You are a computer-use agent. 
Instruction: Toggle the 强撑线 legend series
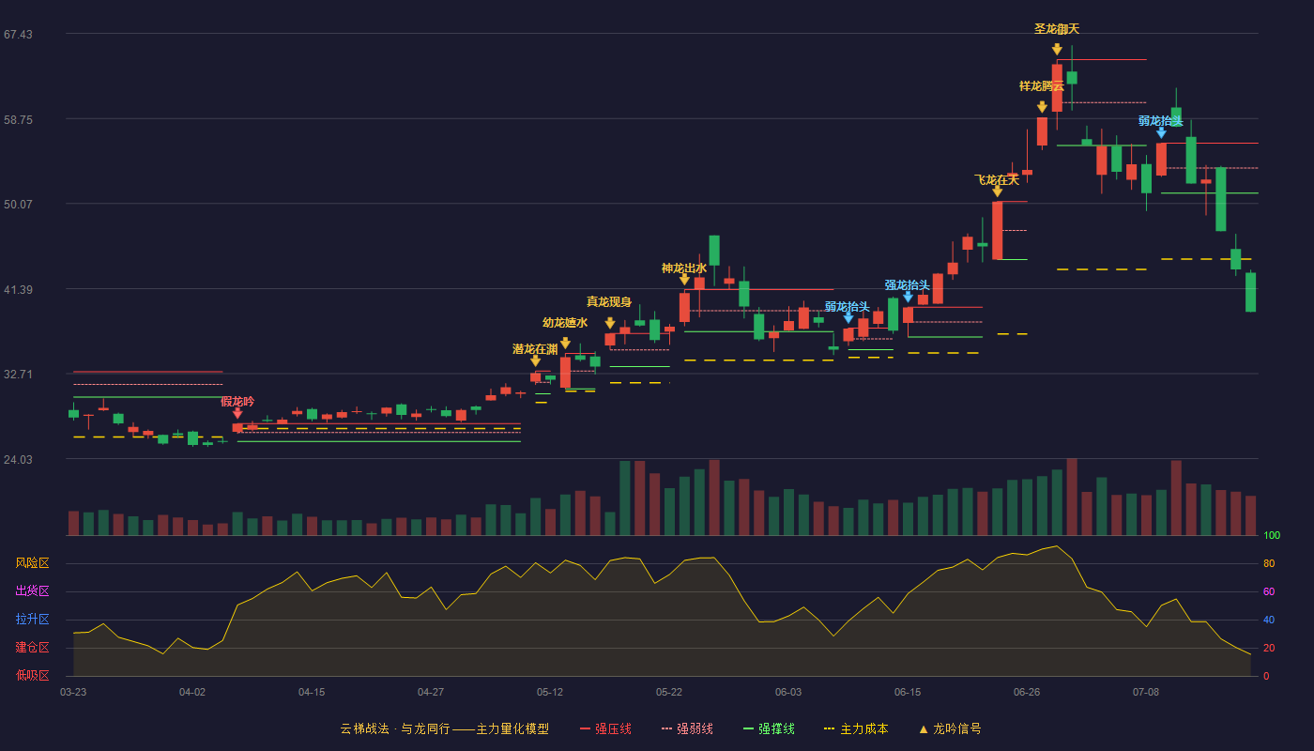coord(769,728)
